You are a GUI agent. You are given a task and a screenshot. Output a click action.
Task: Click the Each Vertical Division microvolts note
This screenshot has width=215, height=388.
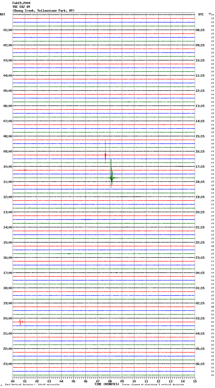click(32, 384)
